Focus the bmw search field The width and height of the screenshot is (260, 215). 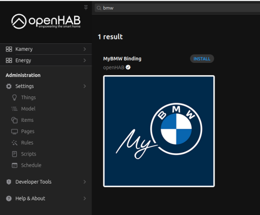177,8
